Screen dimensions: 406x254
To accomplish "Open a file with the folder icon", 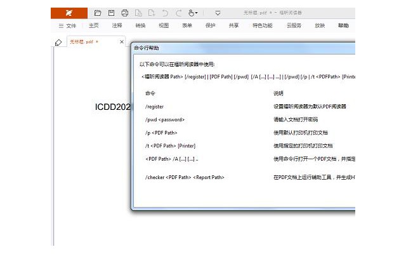I will tap(98, 13).
